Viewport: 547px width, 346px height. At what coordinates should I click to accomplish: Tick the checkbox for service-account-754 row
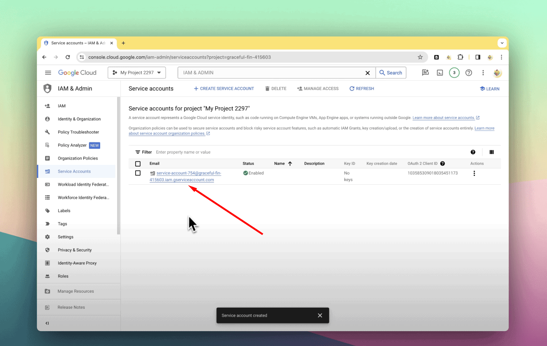(138, 173)
